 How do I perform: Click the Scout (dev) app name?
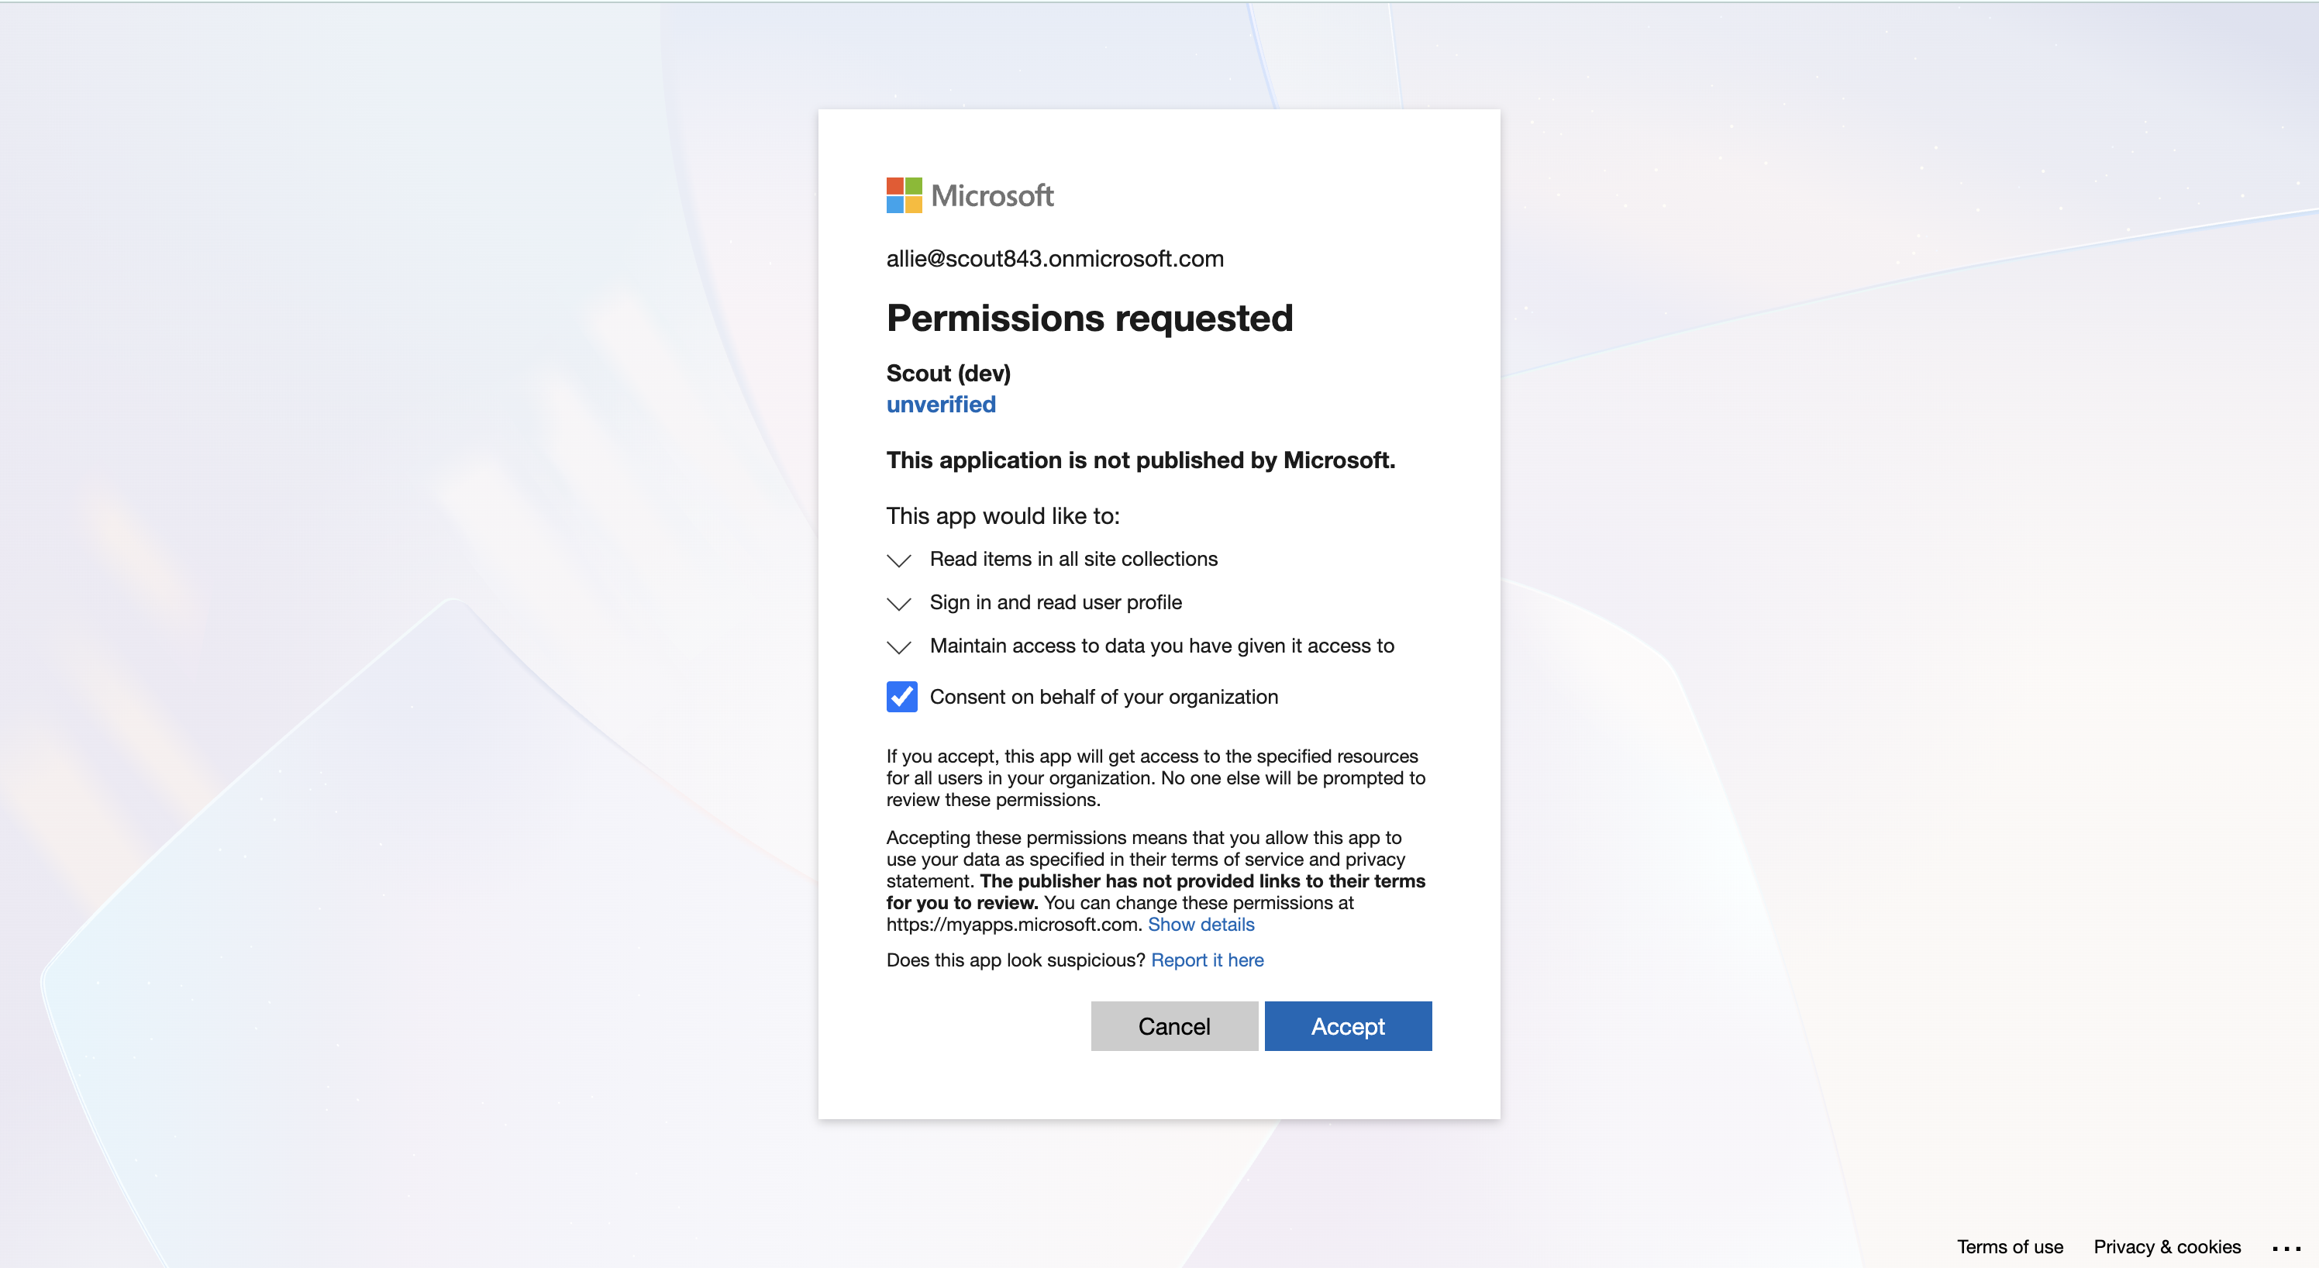pyautogui.click(x=948, y=373)
